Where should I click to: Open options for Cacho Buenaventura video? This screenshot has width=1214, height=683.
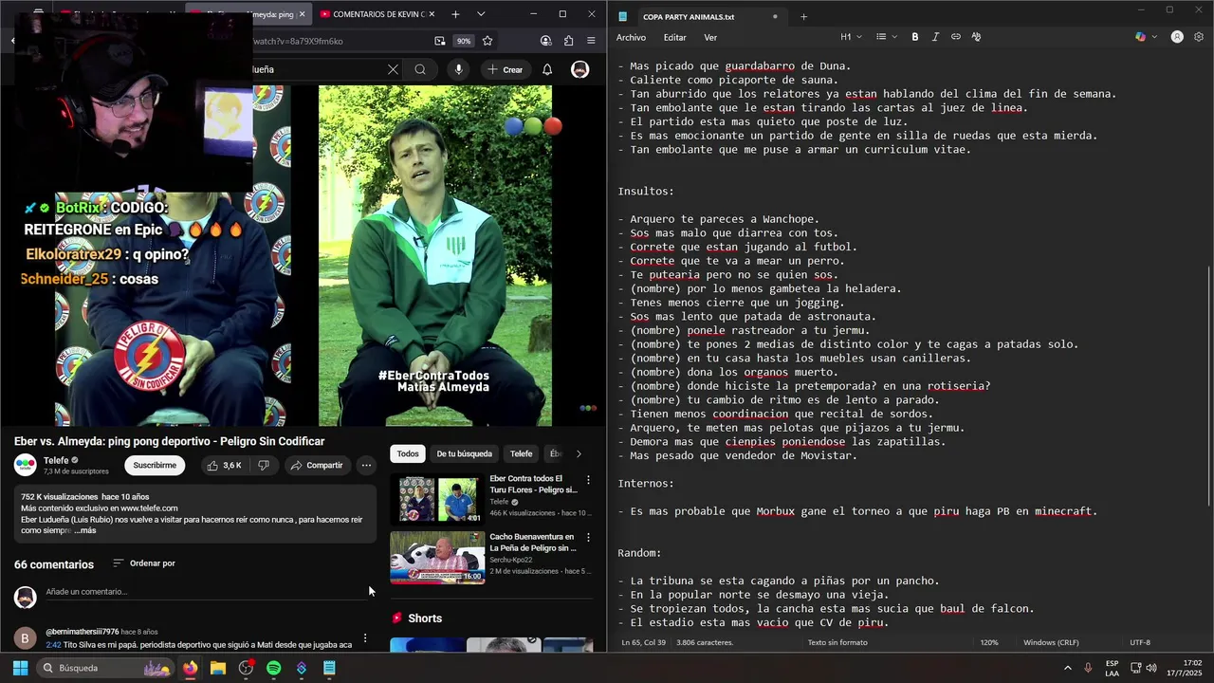click(588, 539)
